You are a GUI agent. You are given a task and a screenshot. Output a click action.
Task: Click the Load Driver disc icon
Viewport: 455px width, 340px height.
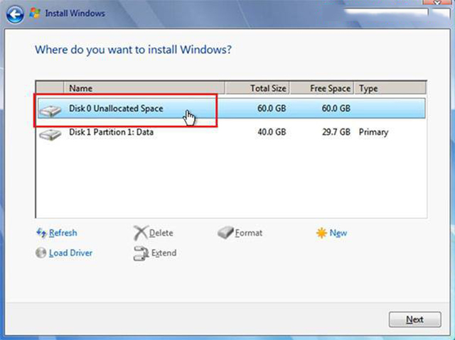[x=41, y=253]
